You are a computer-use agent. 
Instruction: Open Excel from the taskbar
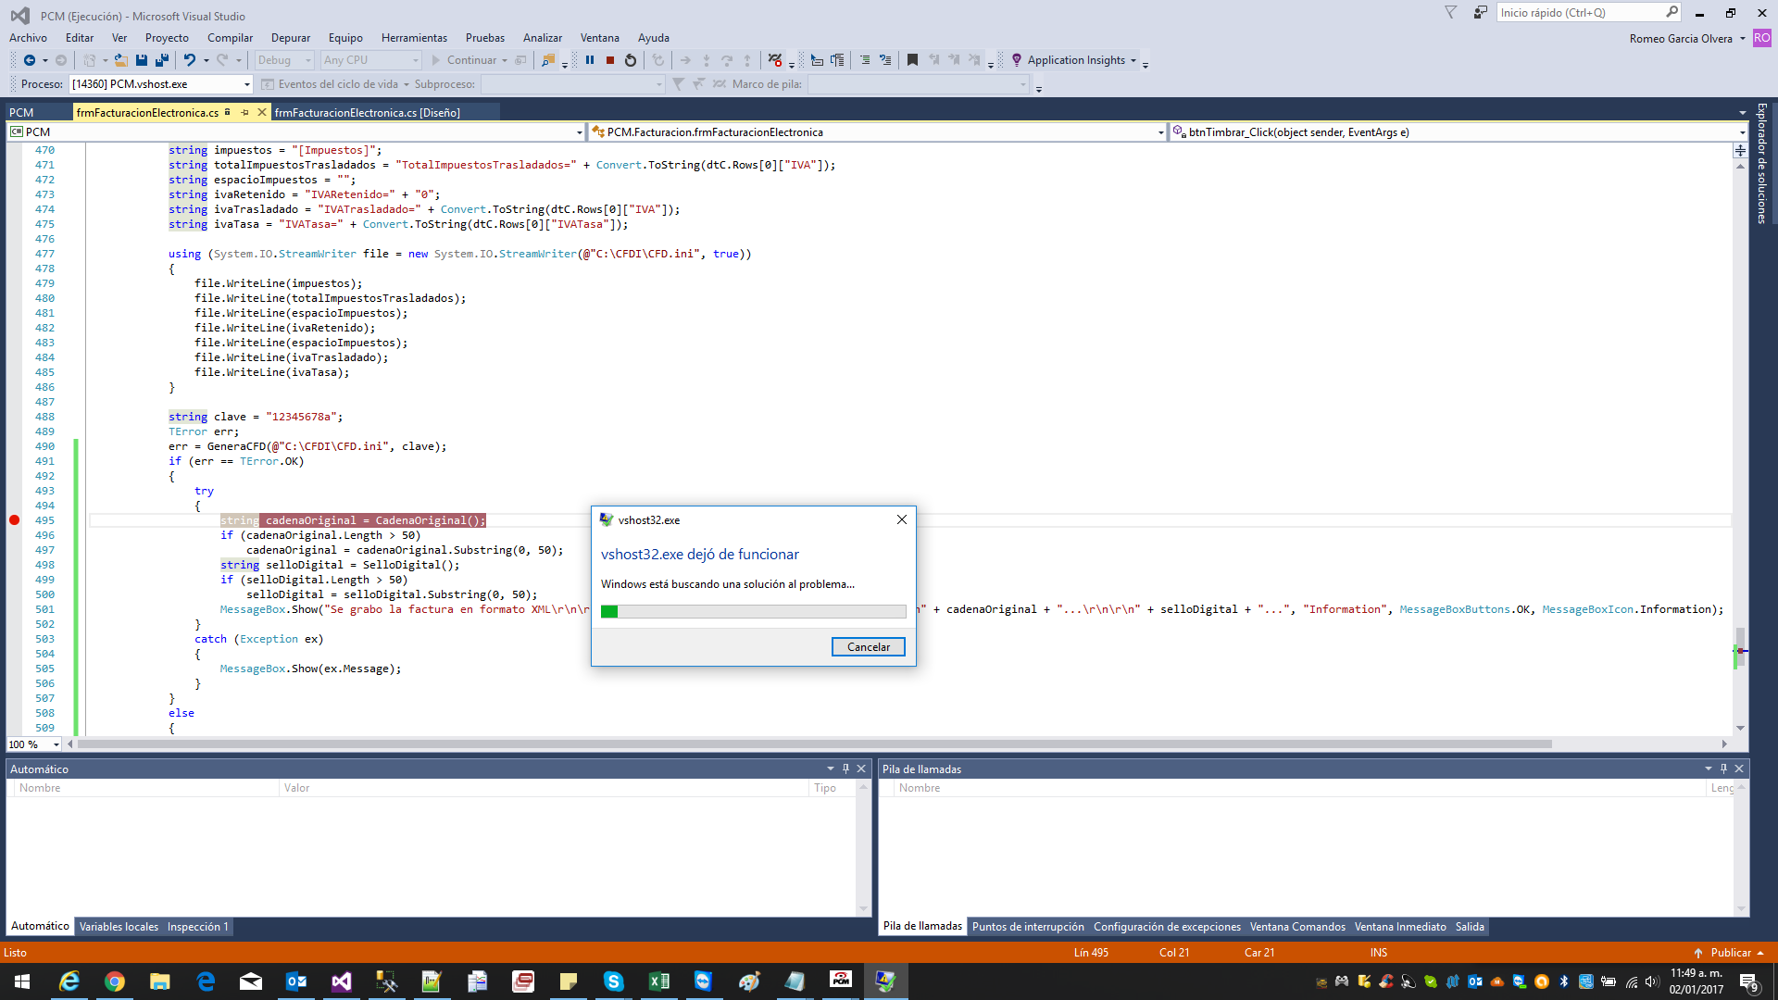(658, 981)
